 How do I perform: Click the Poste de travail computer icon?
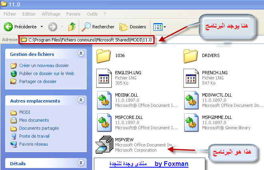tap(14, 136)
